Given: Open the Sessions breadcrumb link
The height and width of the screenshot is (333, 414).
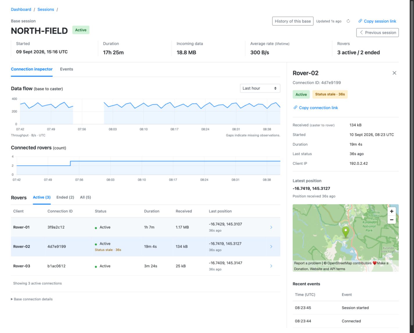Looking at the screenshot, I should pos(46,9).
